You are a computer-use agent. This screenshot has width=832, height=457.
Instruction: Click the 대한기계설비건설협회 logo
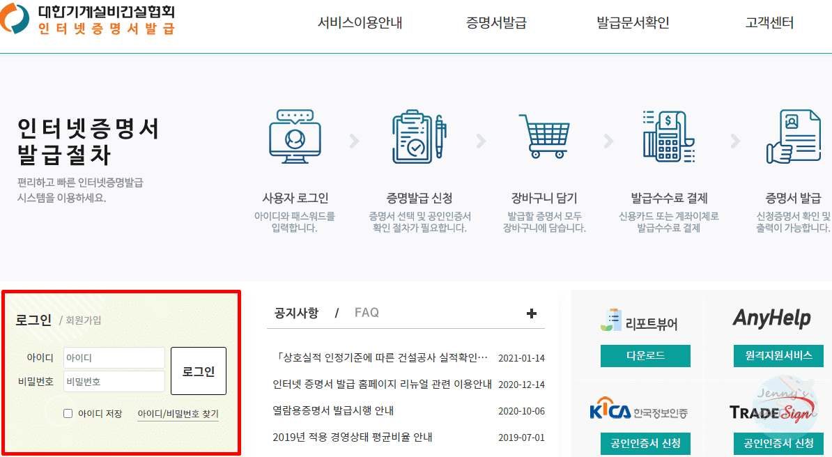(88, 19)
